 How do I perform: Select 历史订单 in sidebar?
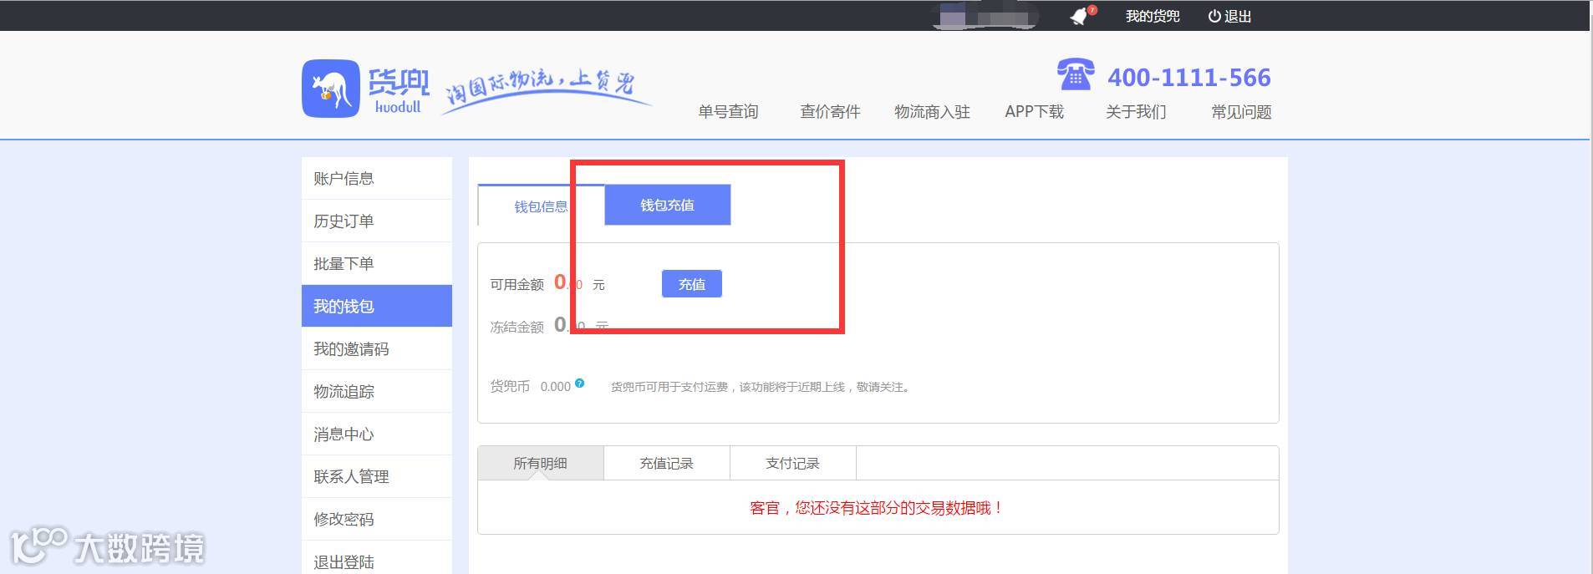click(377, 221)
